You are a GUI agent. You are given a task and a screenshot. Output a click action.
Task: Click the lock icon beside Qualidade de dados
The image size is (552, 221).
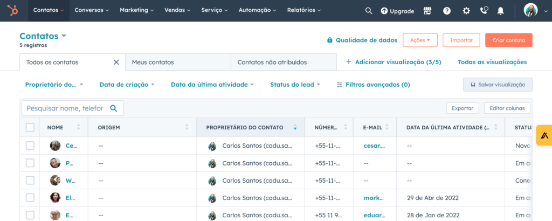click(x=329, y=40)
